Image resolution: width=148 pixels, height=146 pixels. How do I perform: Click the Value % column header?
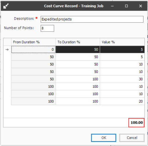click(x=122, y=42)
